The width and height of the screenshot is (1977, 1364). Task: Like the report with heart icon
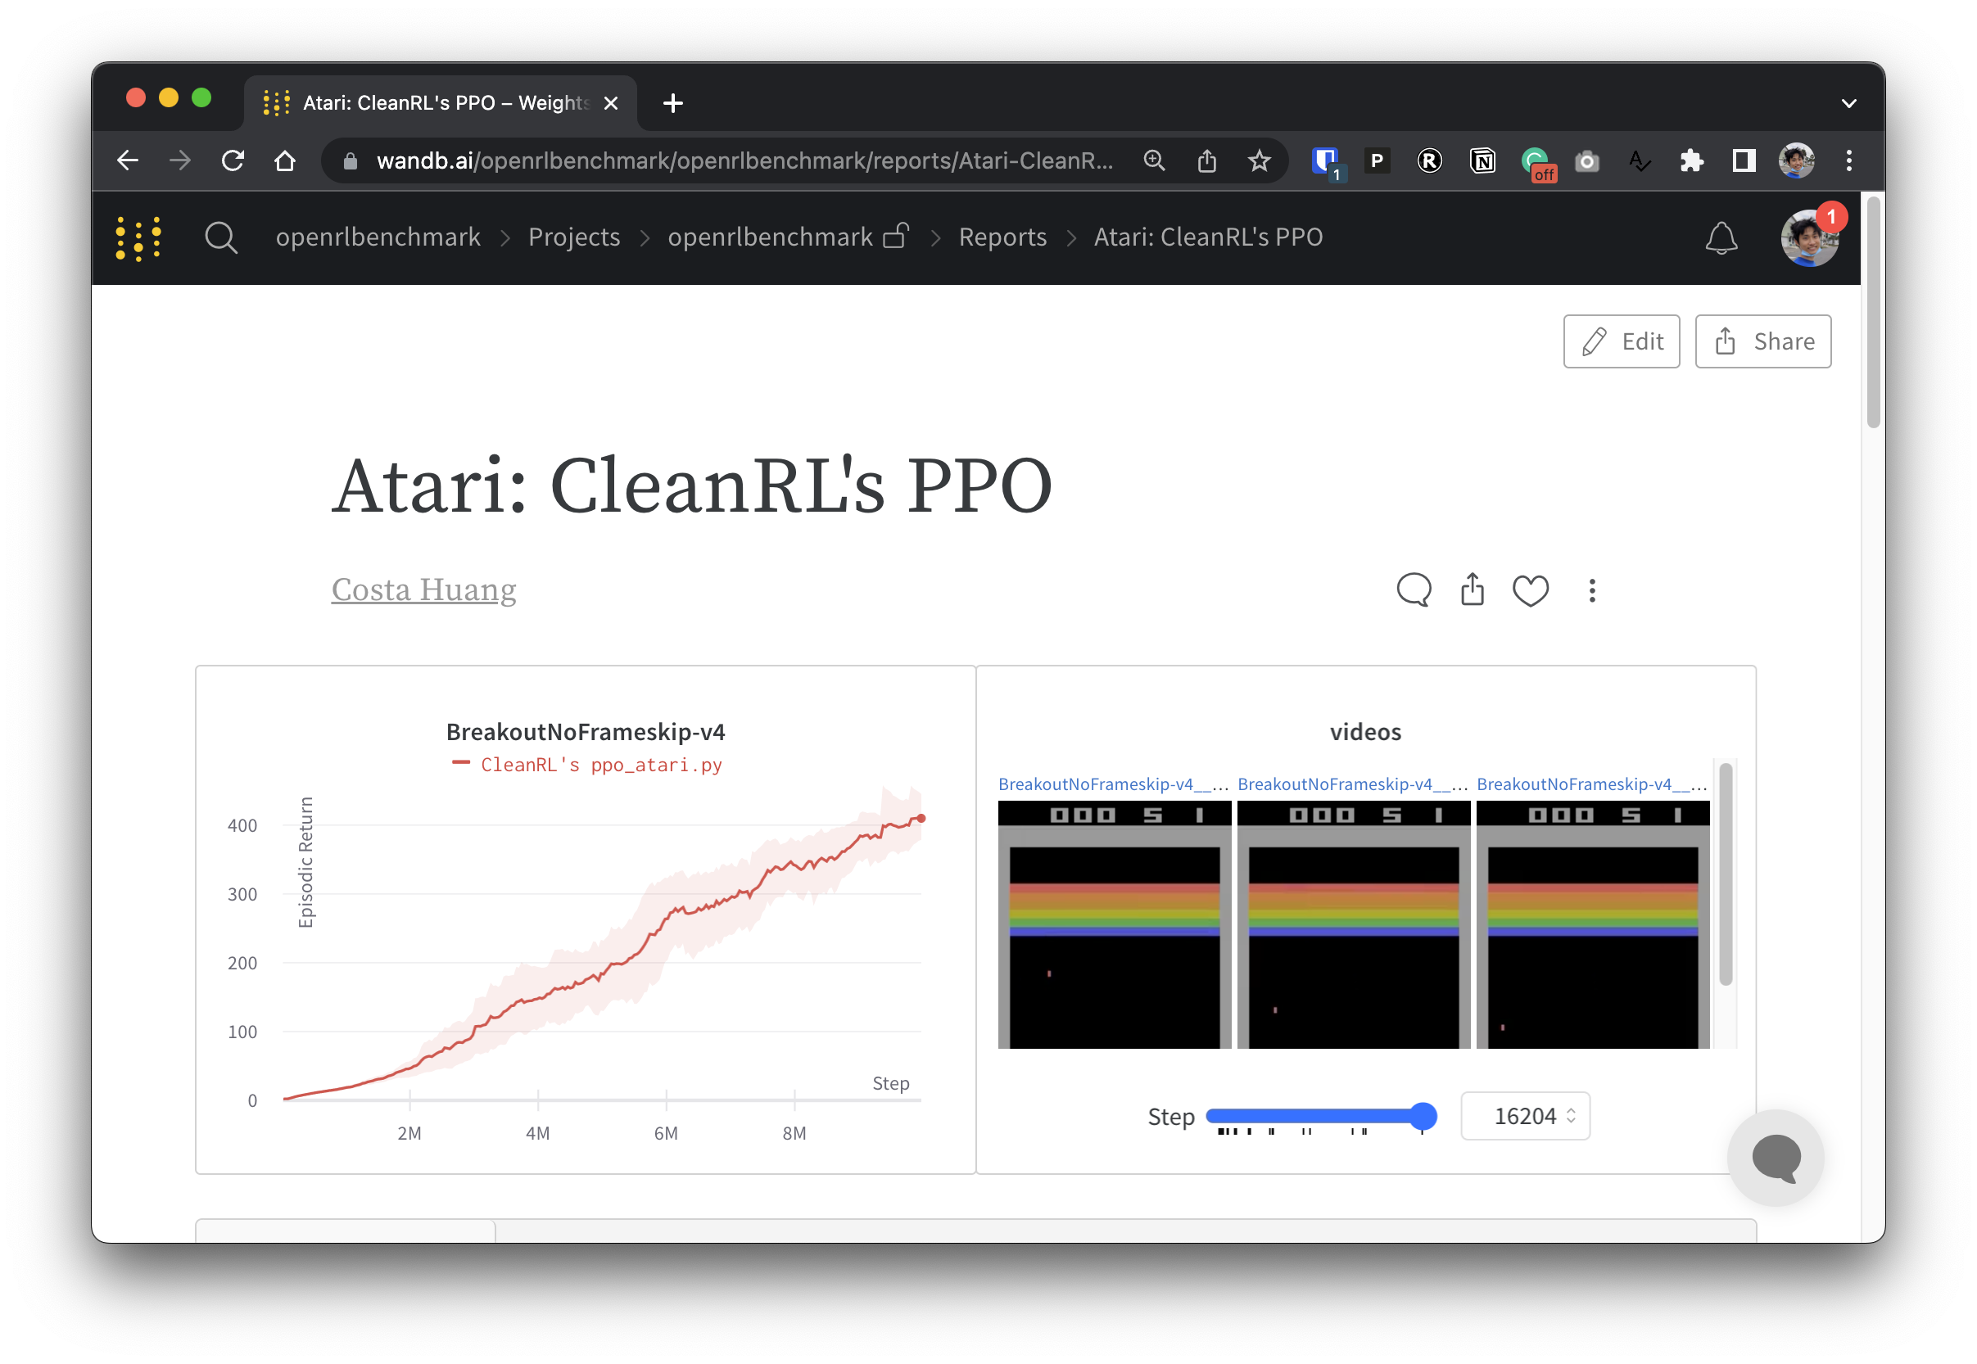click(1530, 589)
